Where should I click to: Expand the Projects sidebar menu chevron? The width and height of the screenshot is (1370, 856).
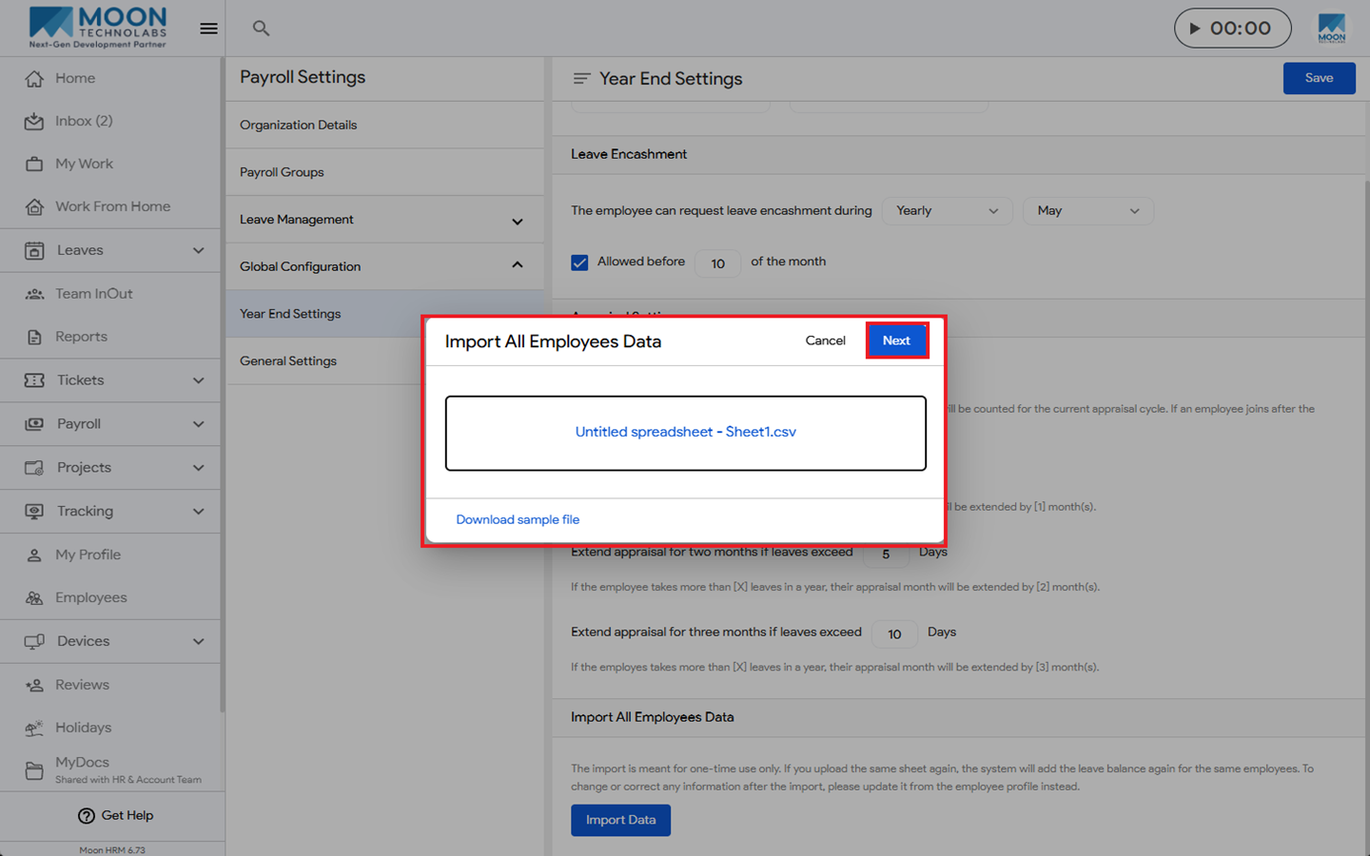[x=198, y=468]
